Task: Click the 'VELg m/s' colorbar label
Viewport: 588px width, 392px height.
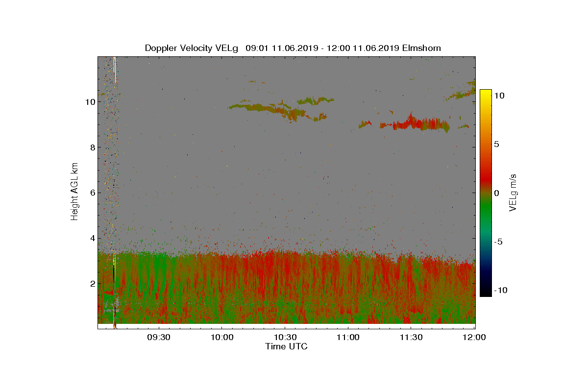Action: (x=513, y=192)
